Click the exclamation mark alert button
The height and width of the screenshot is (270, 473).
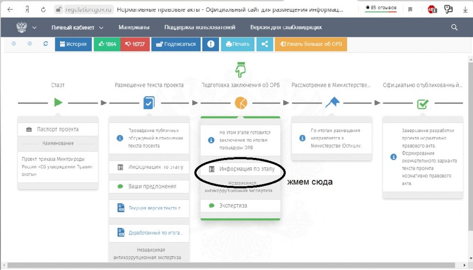pos(210,44)
